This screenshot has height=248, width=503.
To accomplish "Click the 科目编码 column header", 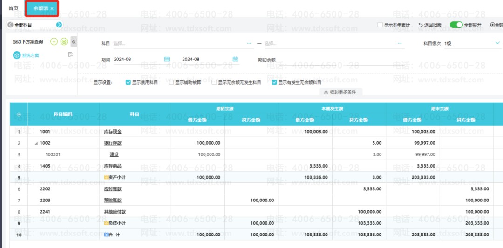I will coord(63,114).
